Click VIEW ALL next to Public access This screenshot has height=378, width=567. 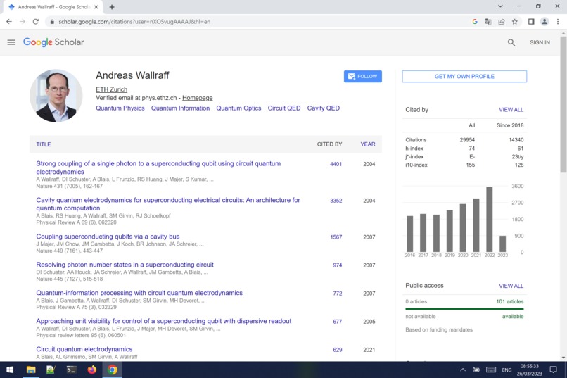point(511,286)
